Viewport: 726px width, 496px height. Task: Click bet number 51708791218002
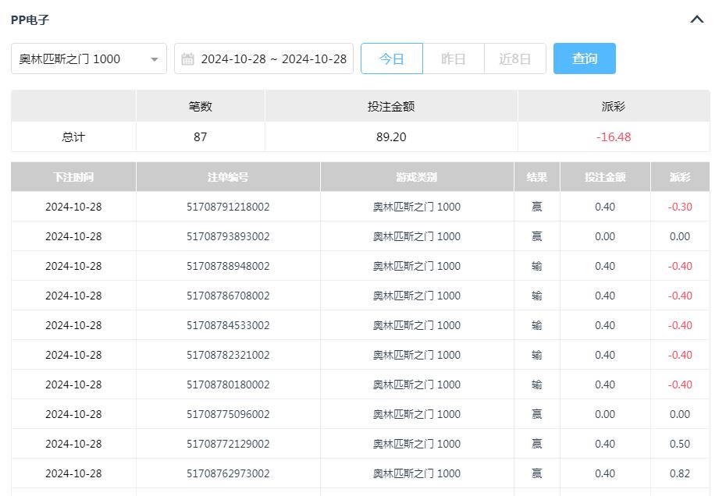click(228, 207)
